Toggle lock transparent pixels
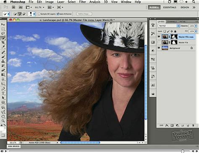 click(x=165, y=31)
